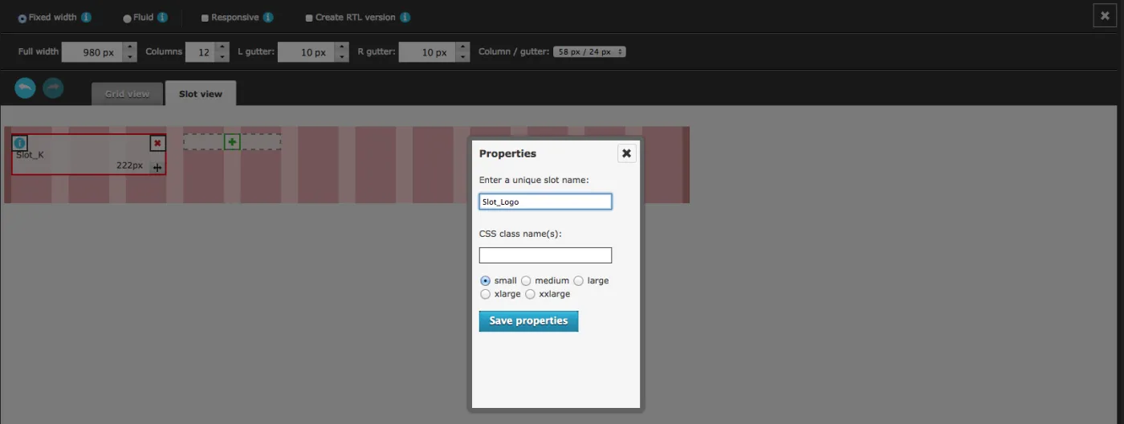Enable the Create RTL version checkbox
Image resolution: width=1124 pixels, height=424 pixels.
pos(309,18)
